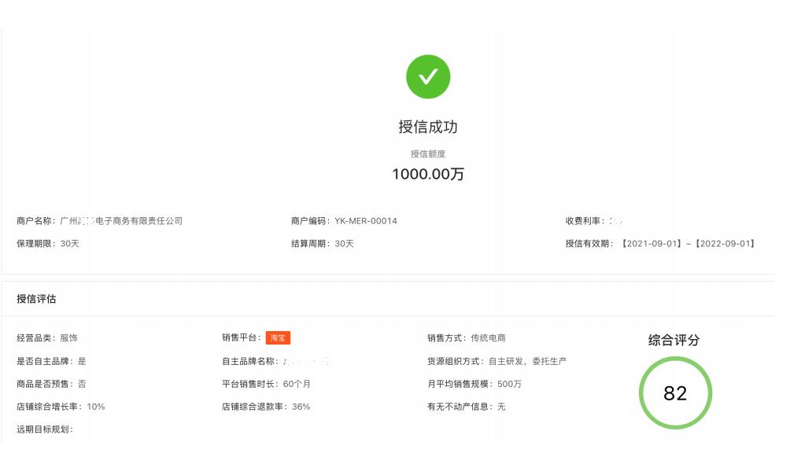Select the 授信成功 heading text

tap(428, 127)
